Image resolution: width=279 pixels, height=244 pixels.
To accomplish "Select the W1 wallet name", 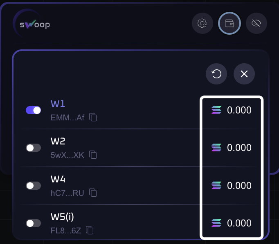I will click(58, 104).
